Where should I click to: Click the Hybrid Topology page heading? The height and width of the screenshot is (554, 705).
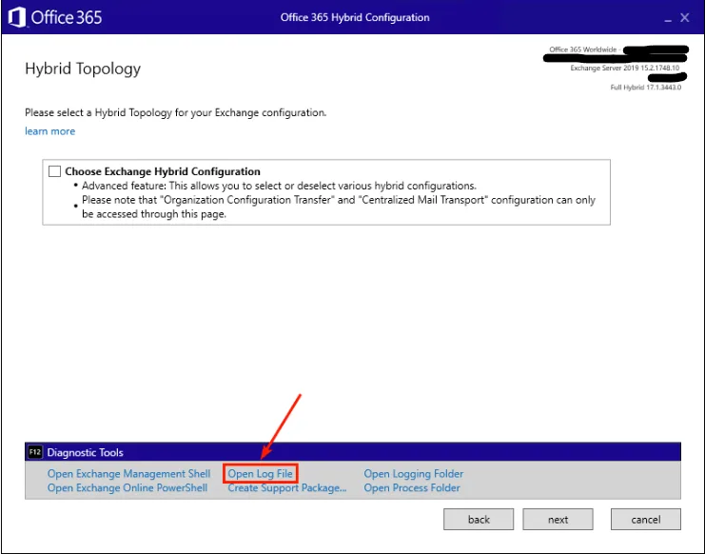pyautogui.click(x=83, y=69)
